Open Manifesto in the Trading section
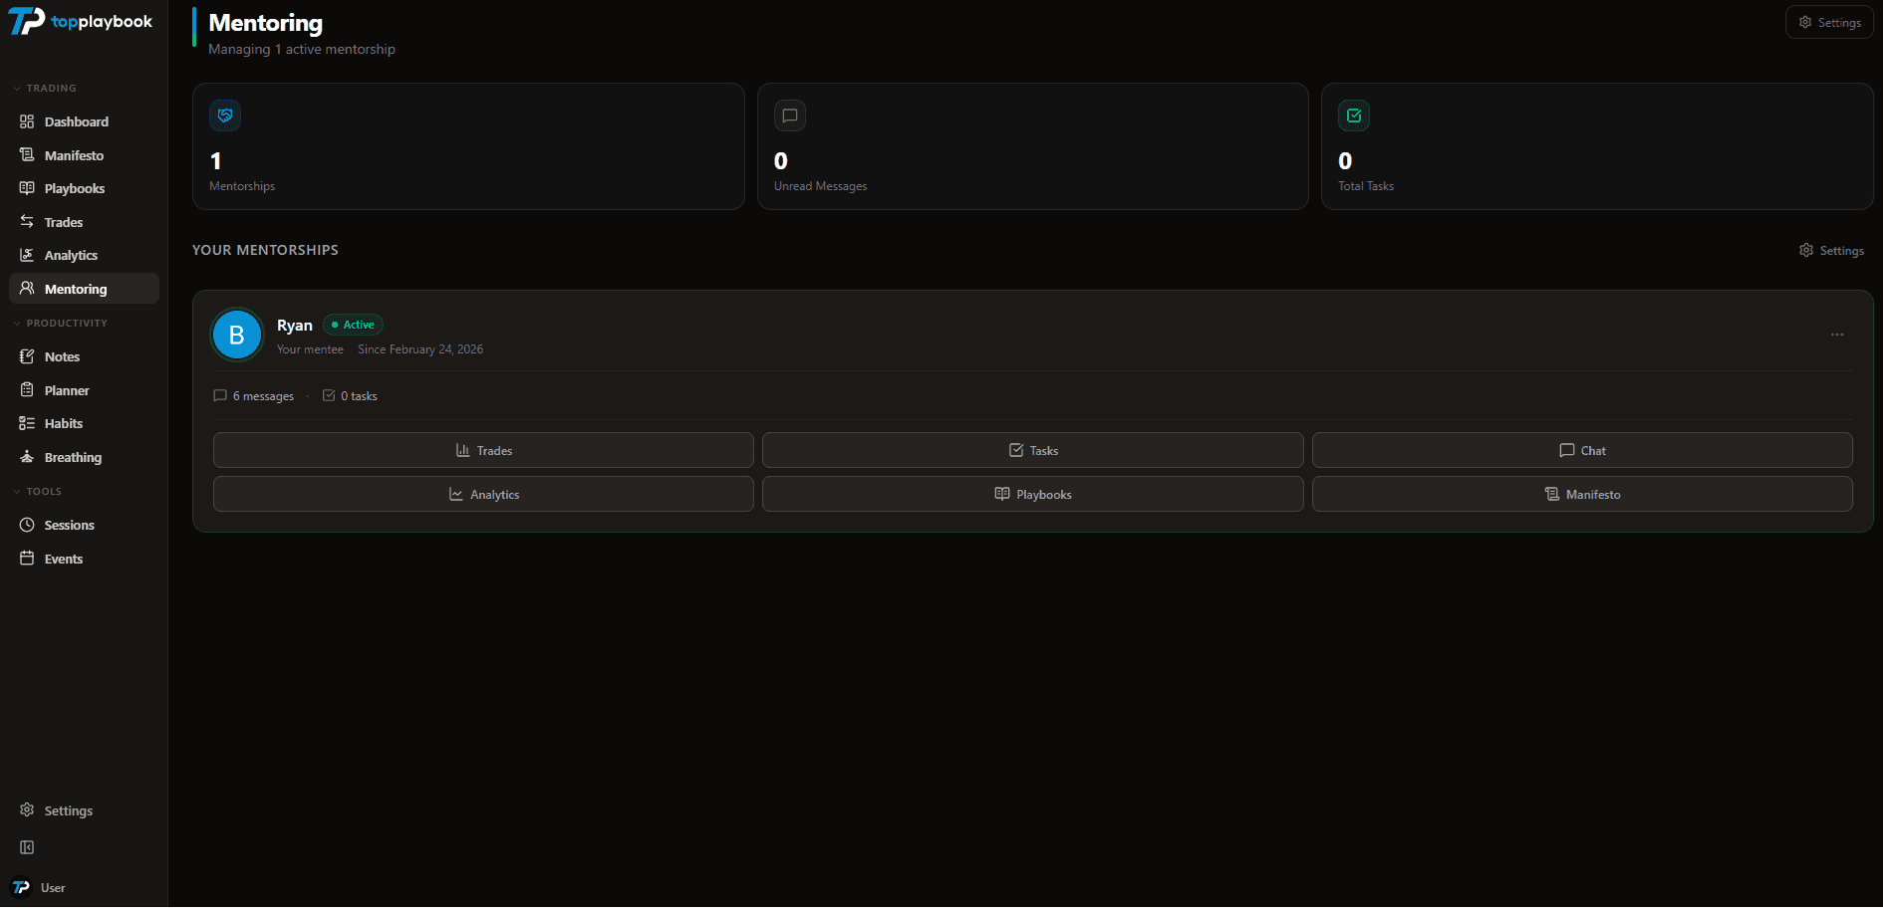 74,155
